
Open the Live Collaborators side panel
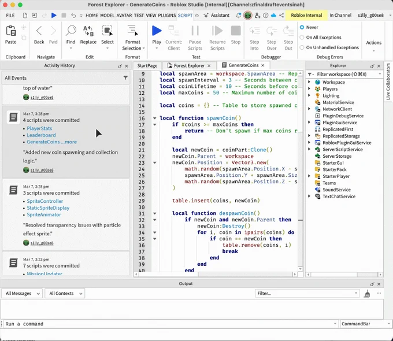tap(388, 81)
